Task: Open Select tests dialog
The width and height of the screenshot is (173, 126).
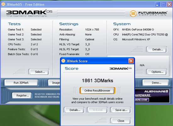Action: tap(39, 72)
